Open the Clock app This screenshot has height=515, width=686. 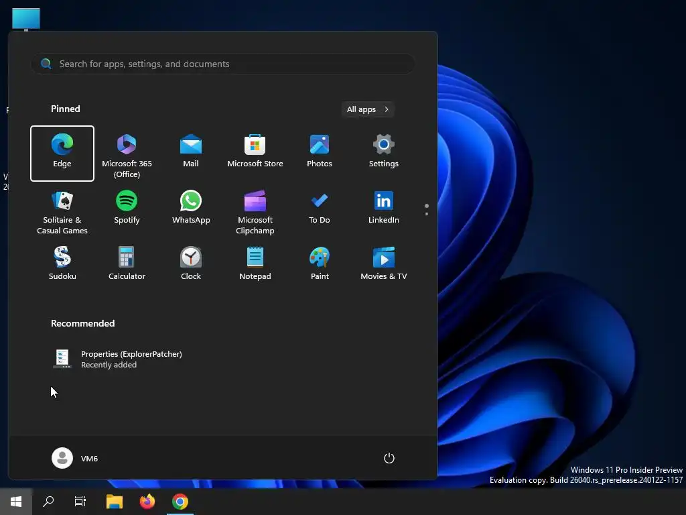191,264
